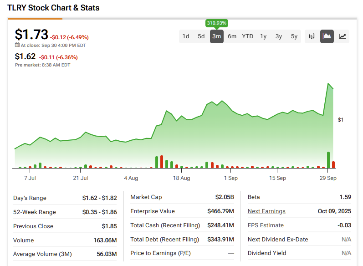Open the EPS Estimate link
The width and height of the screenshot is (363, 266).
coord(266,225)
